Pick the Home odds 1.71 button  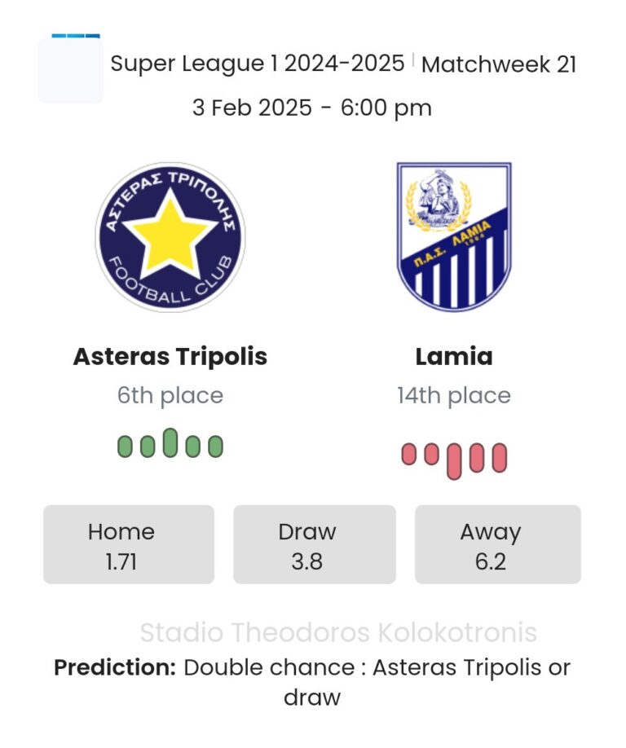coord(129,544)
